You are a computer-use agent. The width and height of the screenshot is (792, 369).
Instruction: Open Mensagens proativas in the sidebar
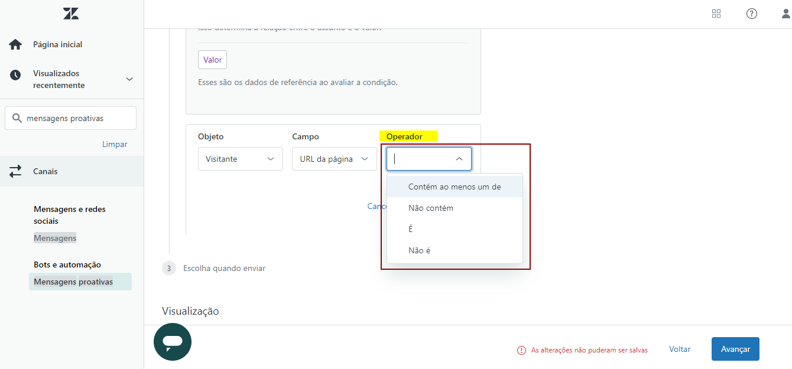(x=73, y=282)
